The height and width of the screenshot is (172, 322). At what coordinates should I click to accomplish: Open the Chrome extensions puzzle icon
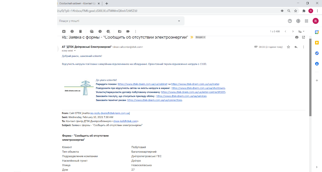point(304,11)
